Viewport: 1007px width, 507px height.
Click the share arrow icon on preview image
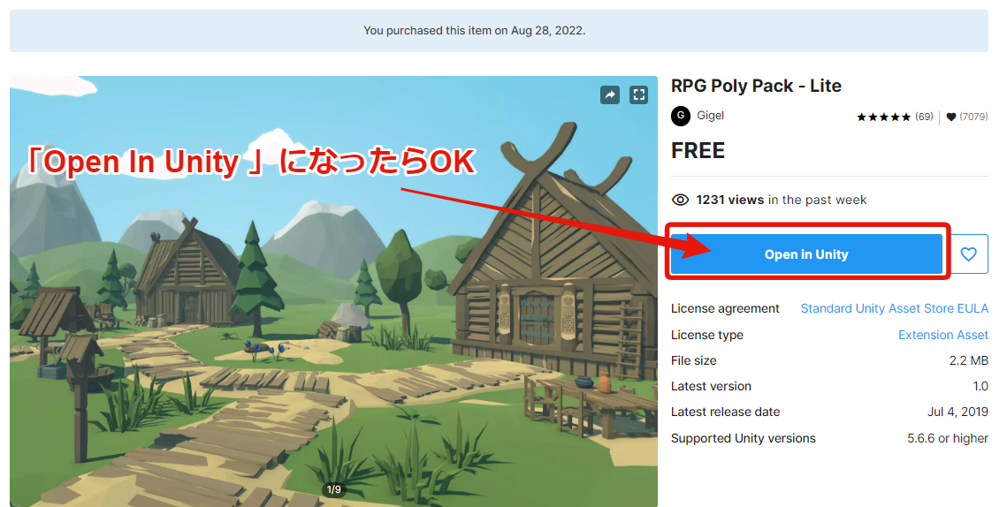pyautogui.click(x=609, y=95)
